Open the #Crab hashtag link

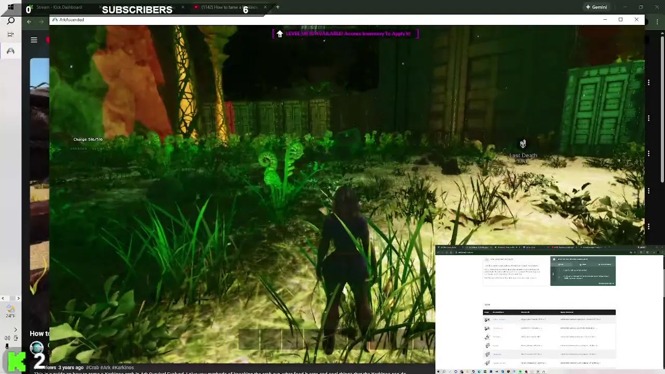[93, 368]
